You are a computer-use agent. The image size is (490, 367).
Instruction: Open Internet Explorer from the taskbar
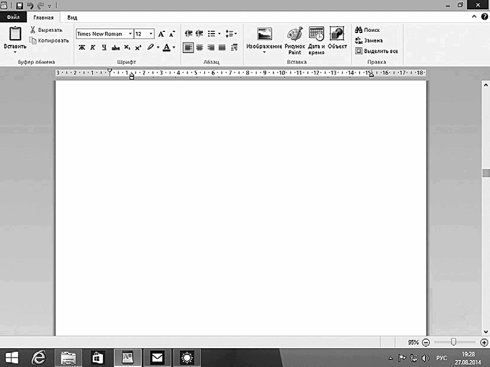(38, 358)
